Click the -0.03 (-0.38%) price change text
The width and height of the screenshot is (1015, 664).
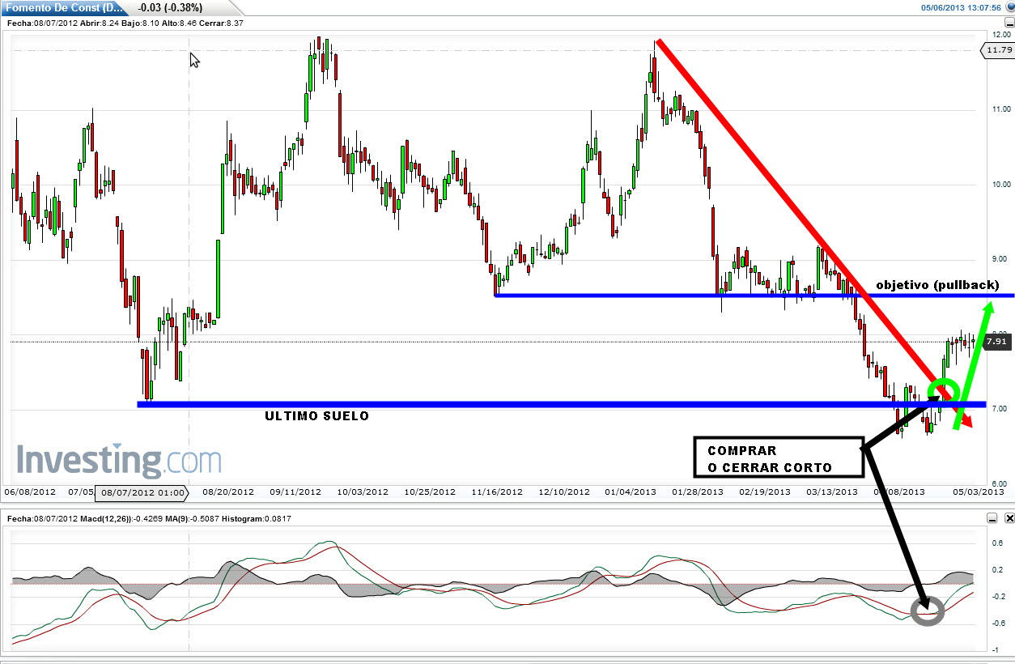click(170, 8)
